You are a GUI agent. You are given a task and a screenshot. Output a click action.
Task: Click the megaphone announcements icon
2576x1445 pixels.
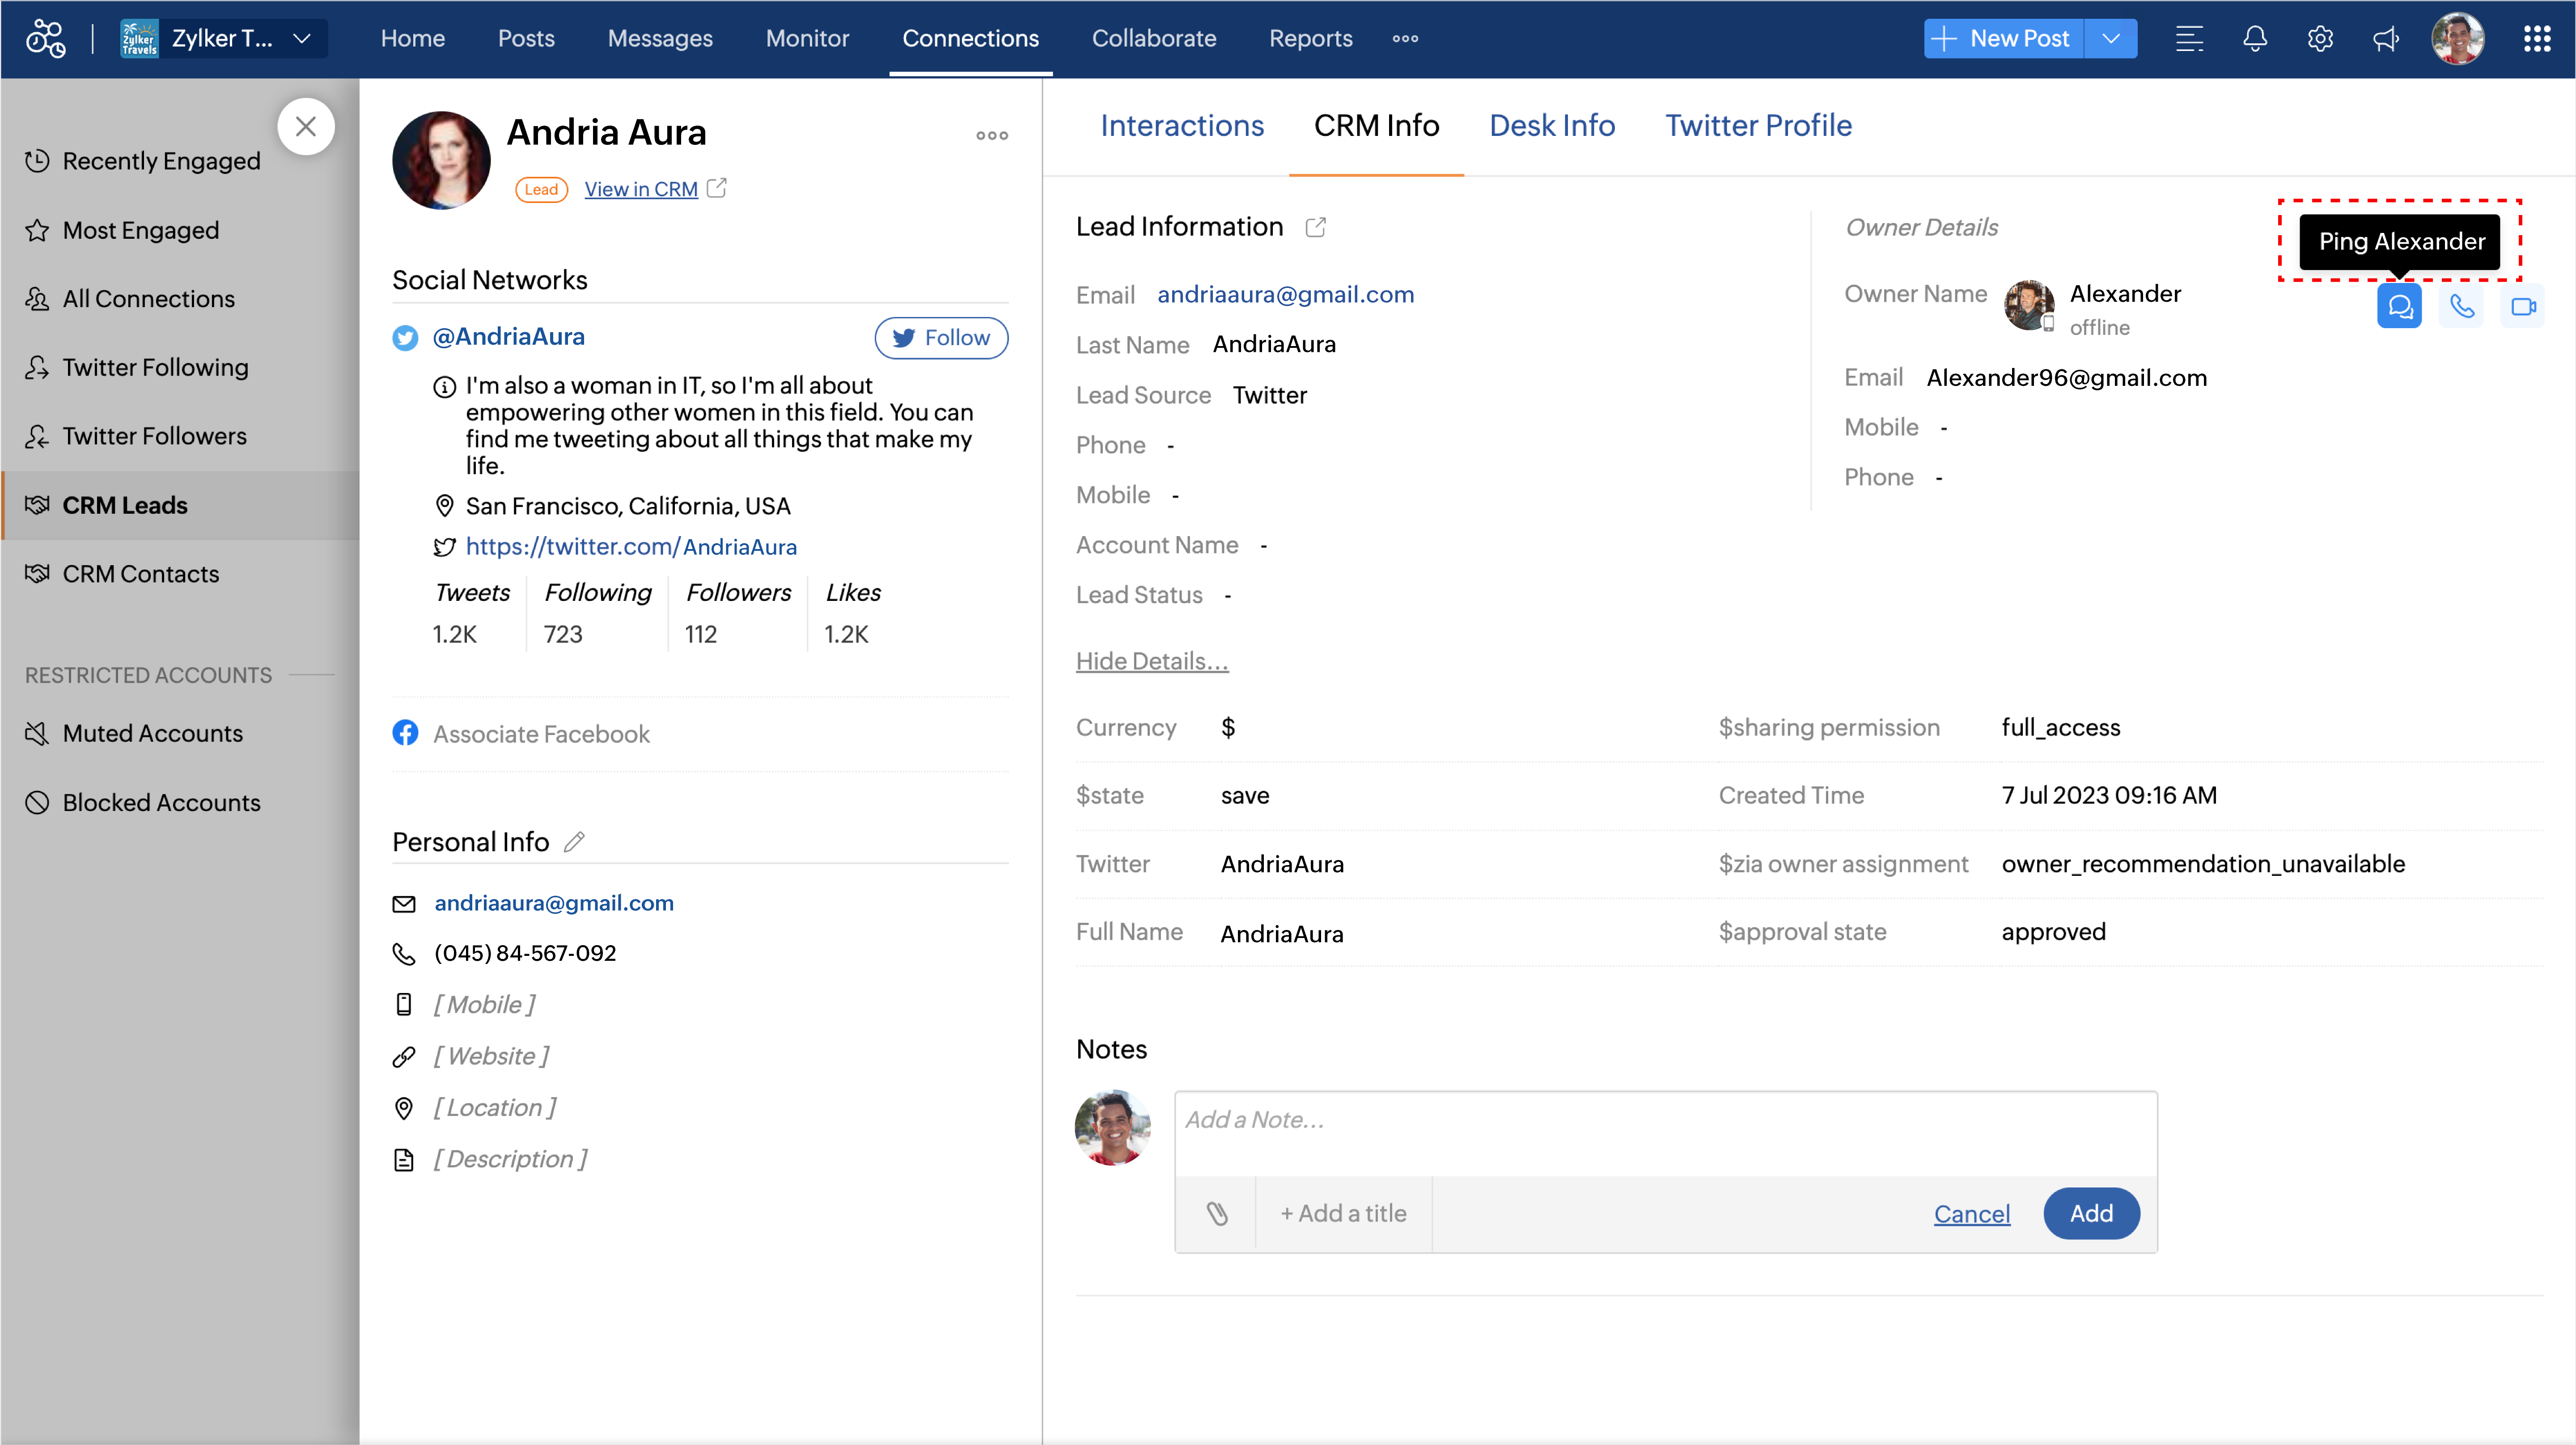pos(2386,39)
